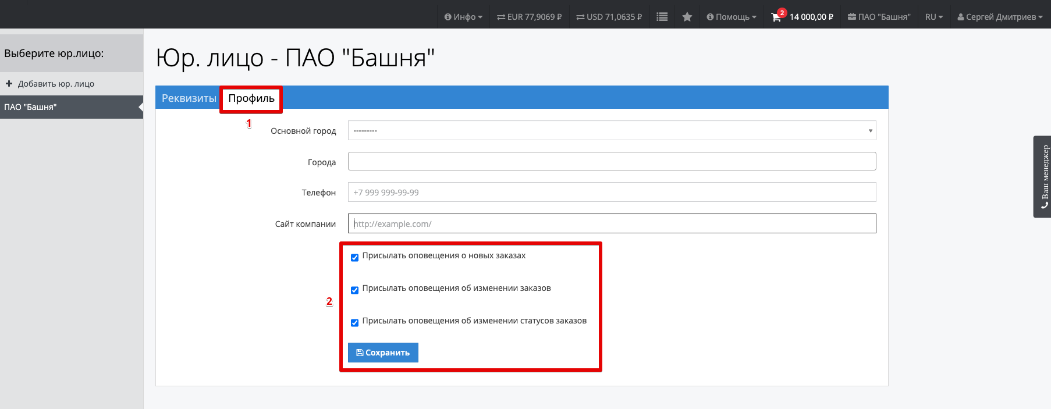Click the Телефон input field

pos(612,193)
